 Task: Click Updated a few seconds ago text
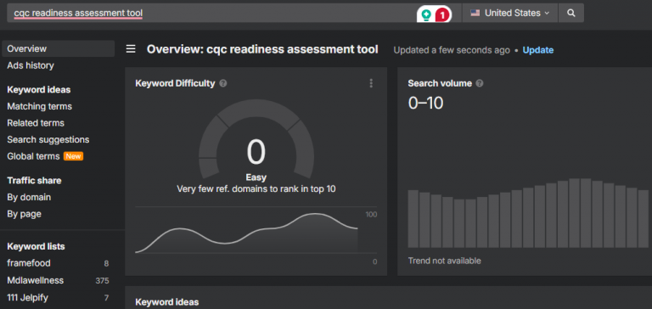coord(452,50)
